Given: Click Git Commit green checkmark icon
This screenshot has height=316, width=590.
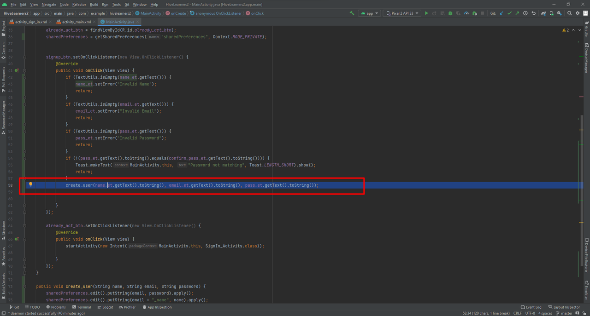Looking at the screenshot, I should (x=509, y=13).
